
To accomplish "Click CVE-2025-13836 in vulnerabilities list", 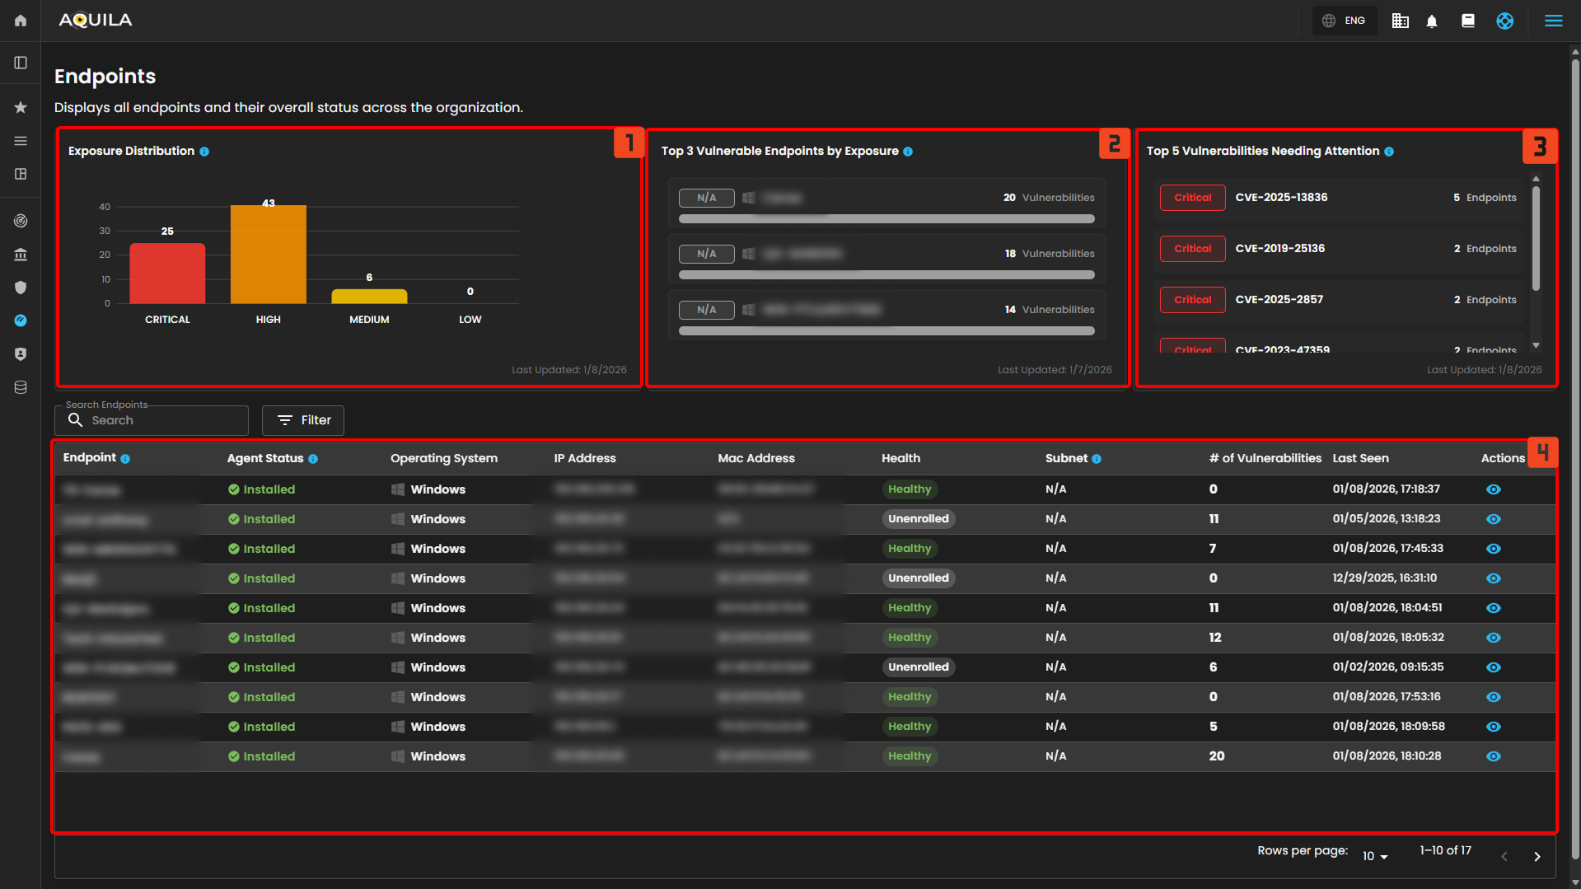I will point(1281,198).
